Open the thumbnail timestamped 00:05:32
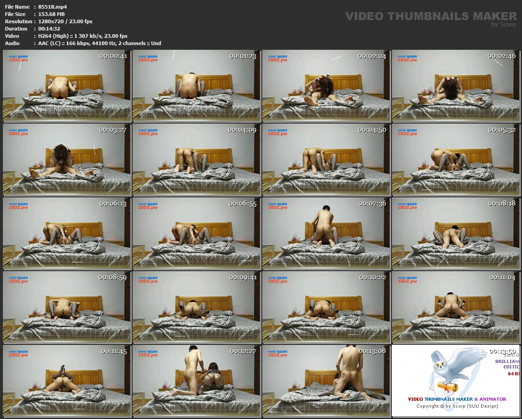 [456, 160]
